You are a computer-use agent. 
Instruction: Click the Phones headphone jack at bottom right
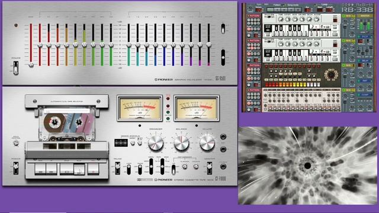coord(223,166)
